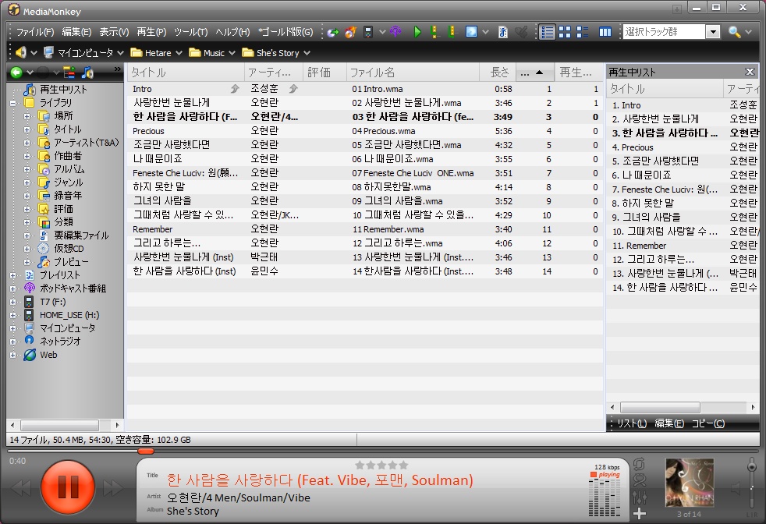Select the '04 Precious.wma' track row
Image resolution: width=766 pixels, height=524 pixels.
(x=364, y=131)
